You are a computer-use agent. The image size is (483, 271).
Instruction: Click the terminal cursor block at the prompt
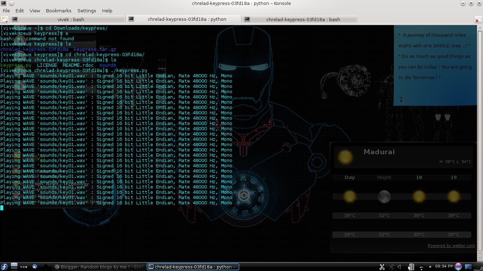point(2,208)
